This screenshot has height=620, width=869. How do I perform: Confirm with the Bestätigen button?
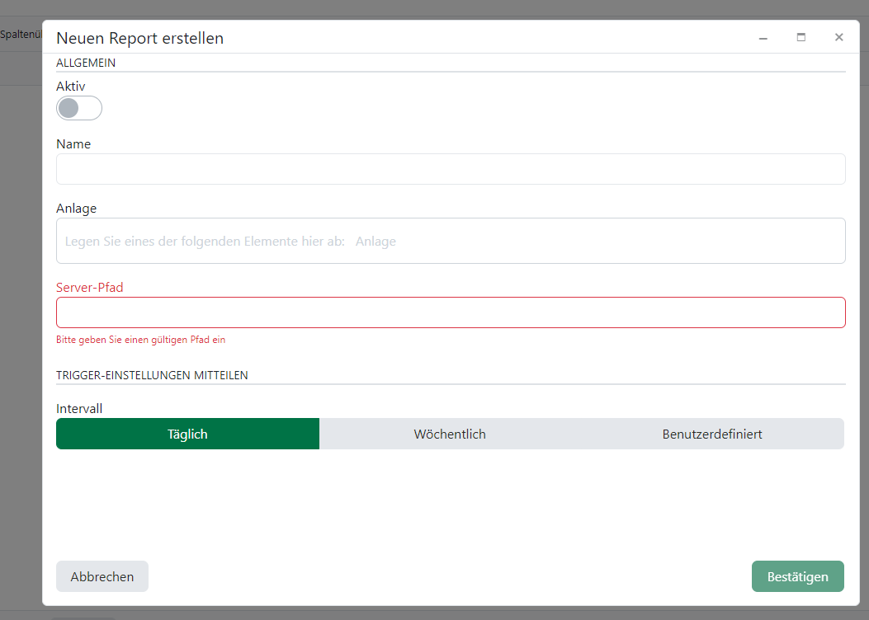(797, 576)
